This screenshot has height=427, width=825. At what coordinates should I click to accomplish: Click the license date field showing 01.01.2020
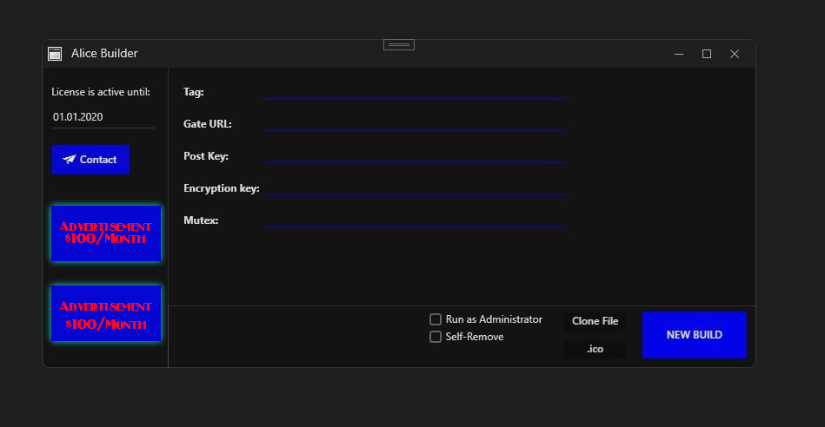click(103, 117)
